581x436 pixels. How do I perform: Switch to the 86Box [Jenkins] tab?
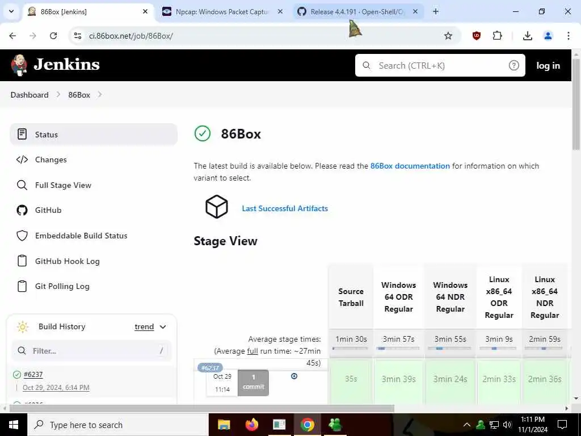click(89, 12)
